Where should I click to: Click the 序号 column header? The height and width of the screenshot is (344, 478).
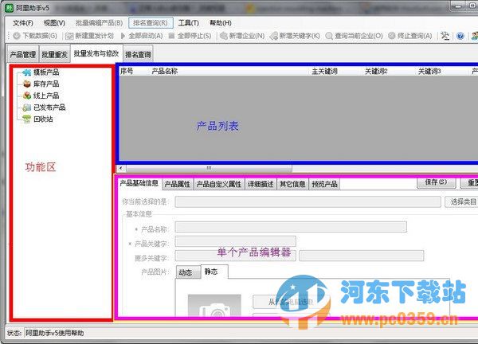127,72
